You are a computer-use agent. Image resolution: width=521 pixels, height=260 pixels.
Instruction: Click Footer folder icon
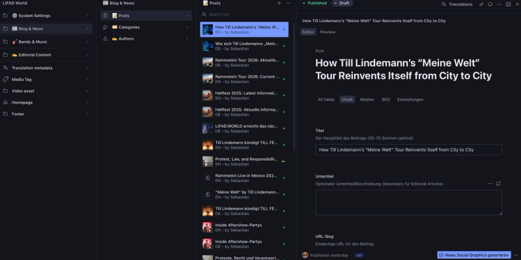tap(5, 114)
